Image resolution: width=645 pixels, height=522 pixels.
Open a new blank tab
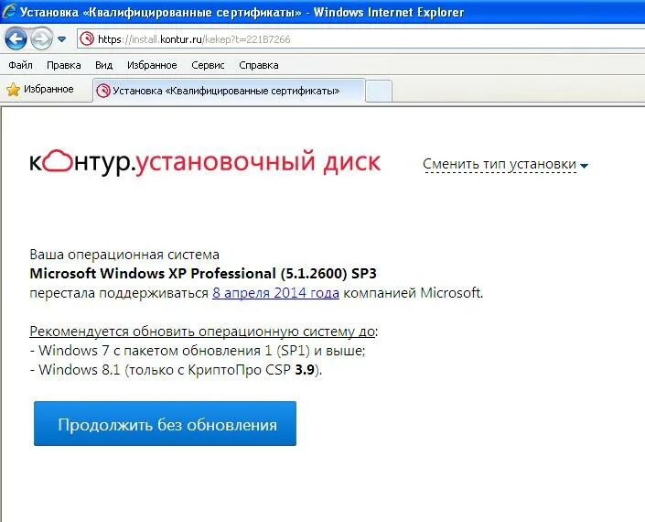coord(379,92)
